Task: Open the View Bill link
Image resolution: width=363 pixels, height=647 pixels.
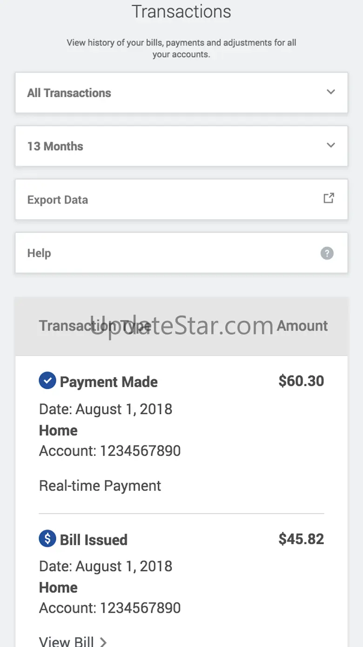Action: (x=67, y=641)
